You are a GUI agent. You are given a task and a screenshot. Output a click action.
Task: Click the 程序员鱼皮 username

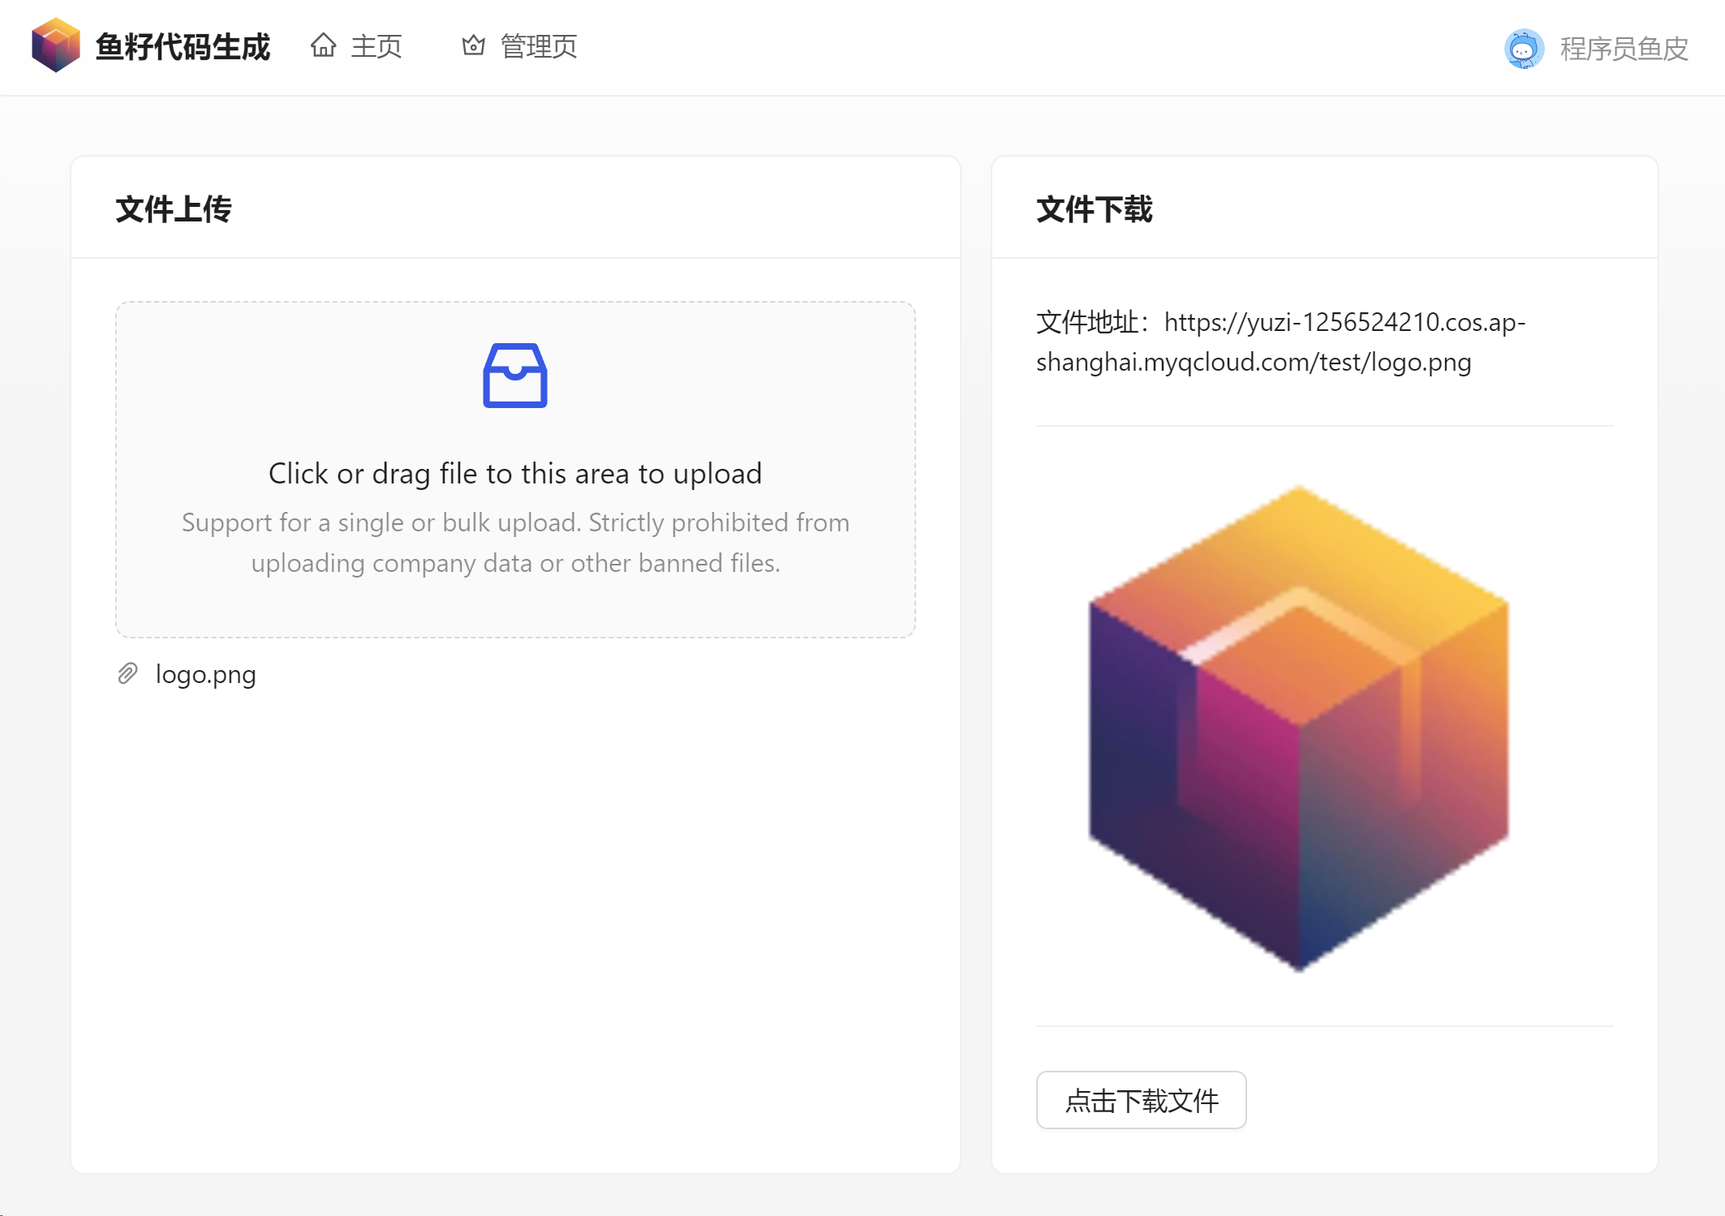tap(1624, 49)
